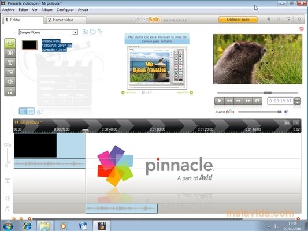The height and width of the screenshot is (231, 308).
Task: Increase timecode with up stepper arrow
Action: [298, 99]
